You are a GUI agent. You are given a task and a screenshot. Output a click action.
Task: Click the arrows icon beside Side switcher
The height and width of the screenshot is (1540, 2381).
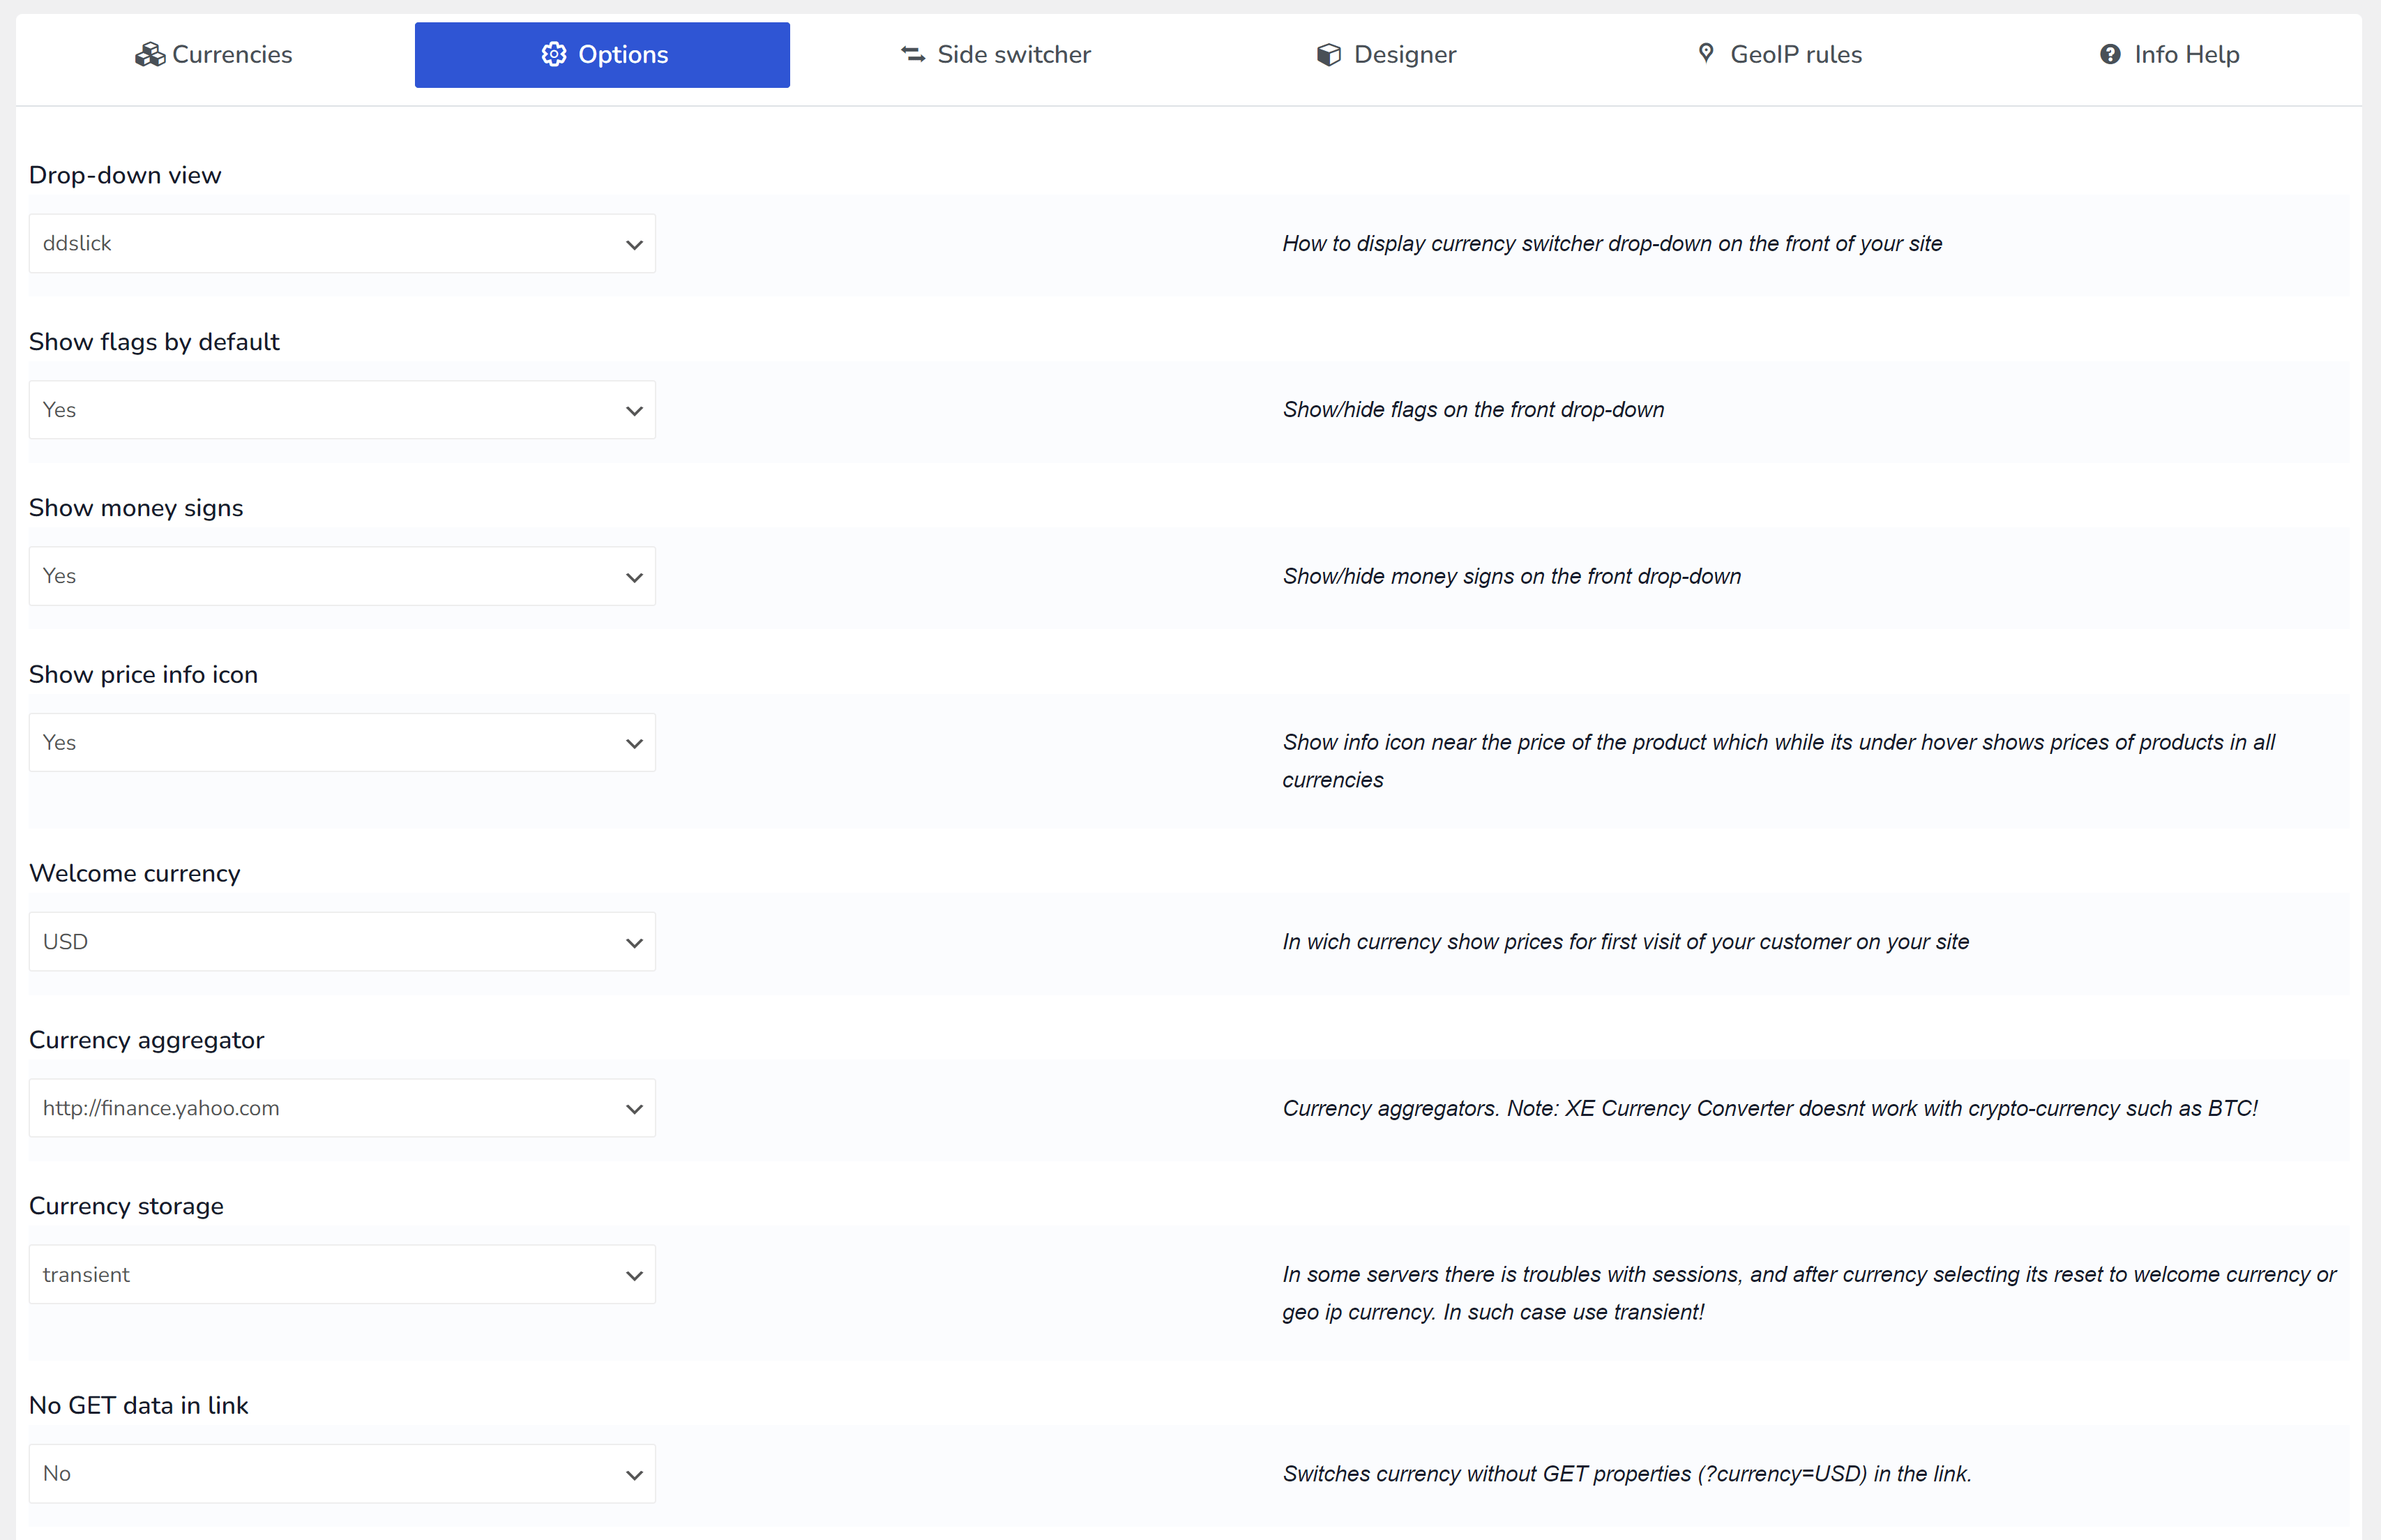pos(912,55)
